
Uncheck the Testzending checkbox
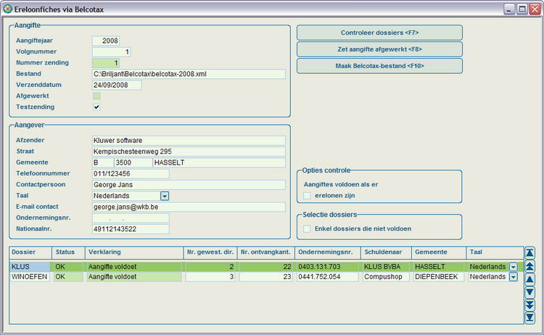(96, 107)
